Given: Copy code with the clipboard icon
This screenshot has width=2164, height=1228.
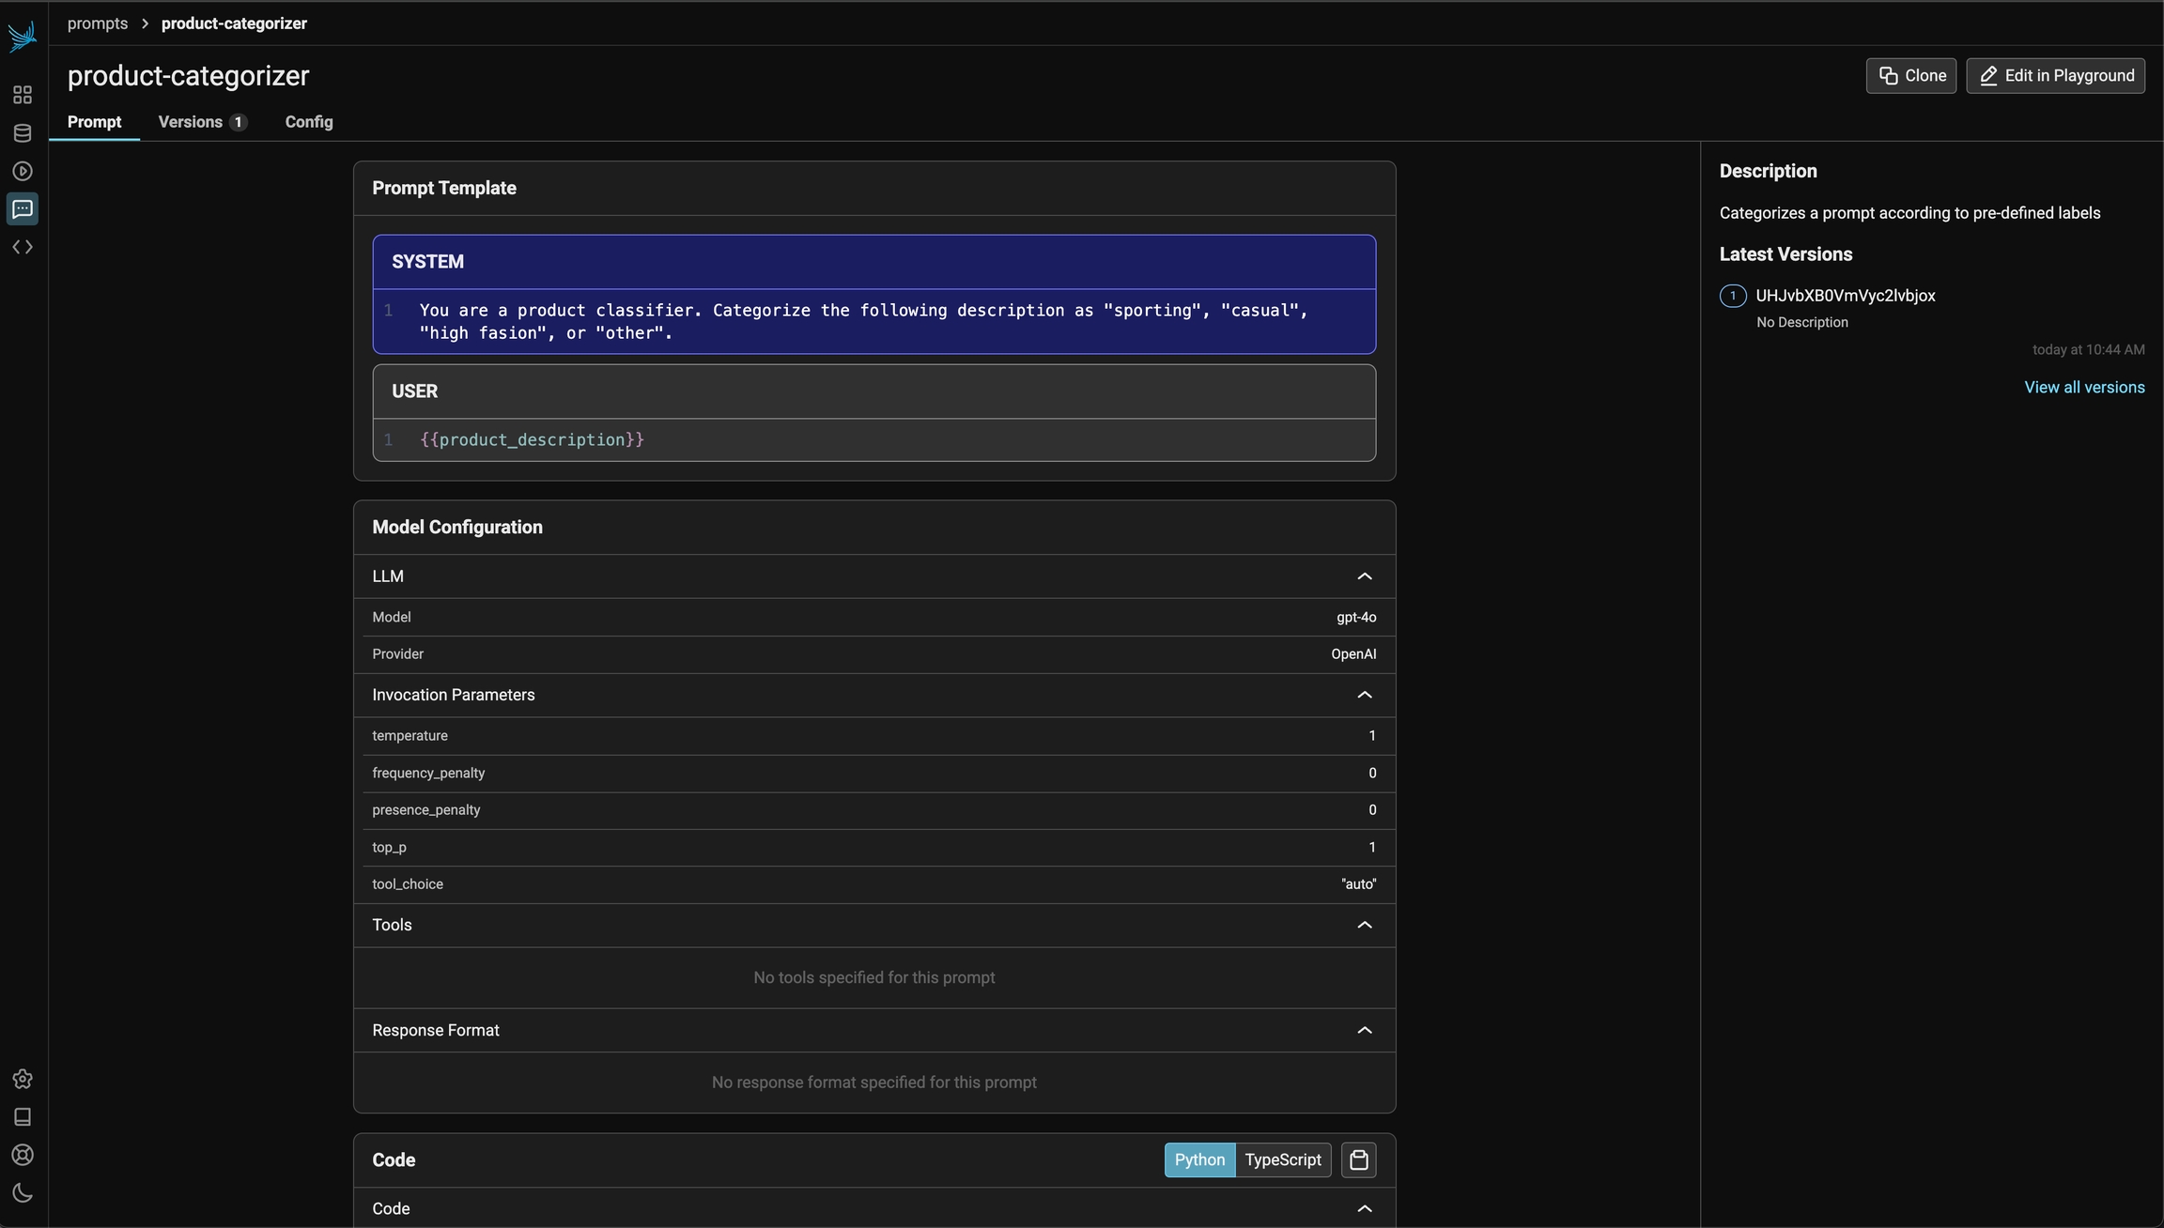Looking at the screenshot, I should click(x=1358, y=1159).
